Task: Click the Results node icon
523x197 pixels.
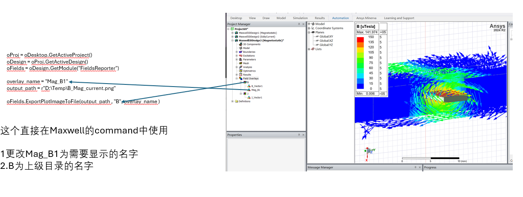Action: coord(240,75)
